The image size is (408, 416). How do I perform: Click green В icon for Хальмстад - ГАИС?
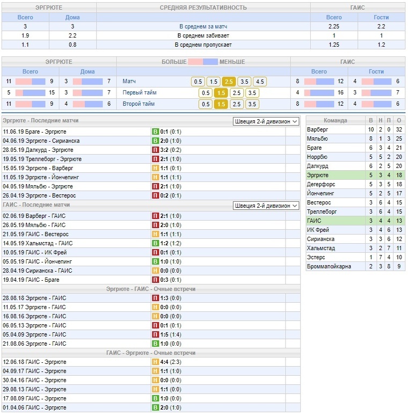click(155, 243)
